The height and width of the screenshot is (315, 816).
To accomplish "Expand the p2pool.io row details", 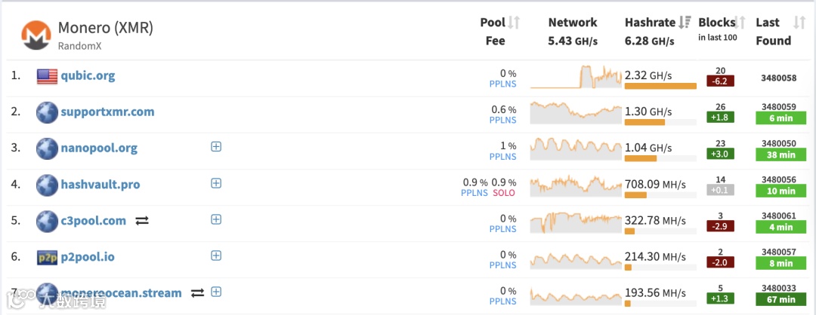I will [216, 255].
